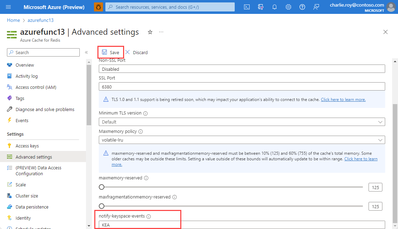This screenshot has width=398, height=229.
Task: Collapse the resource sidebar with the chevron
Action: coord(86,52)
